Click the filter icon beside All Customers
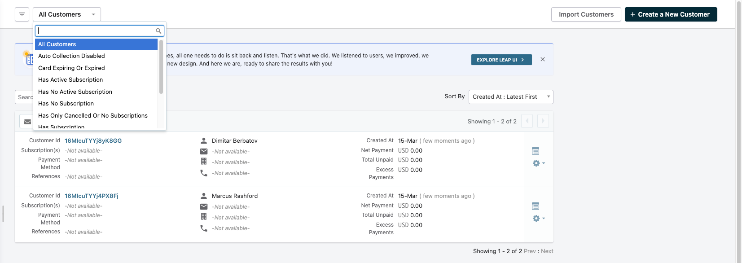The image size is (742, 263). 22,14
